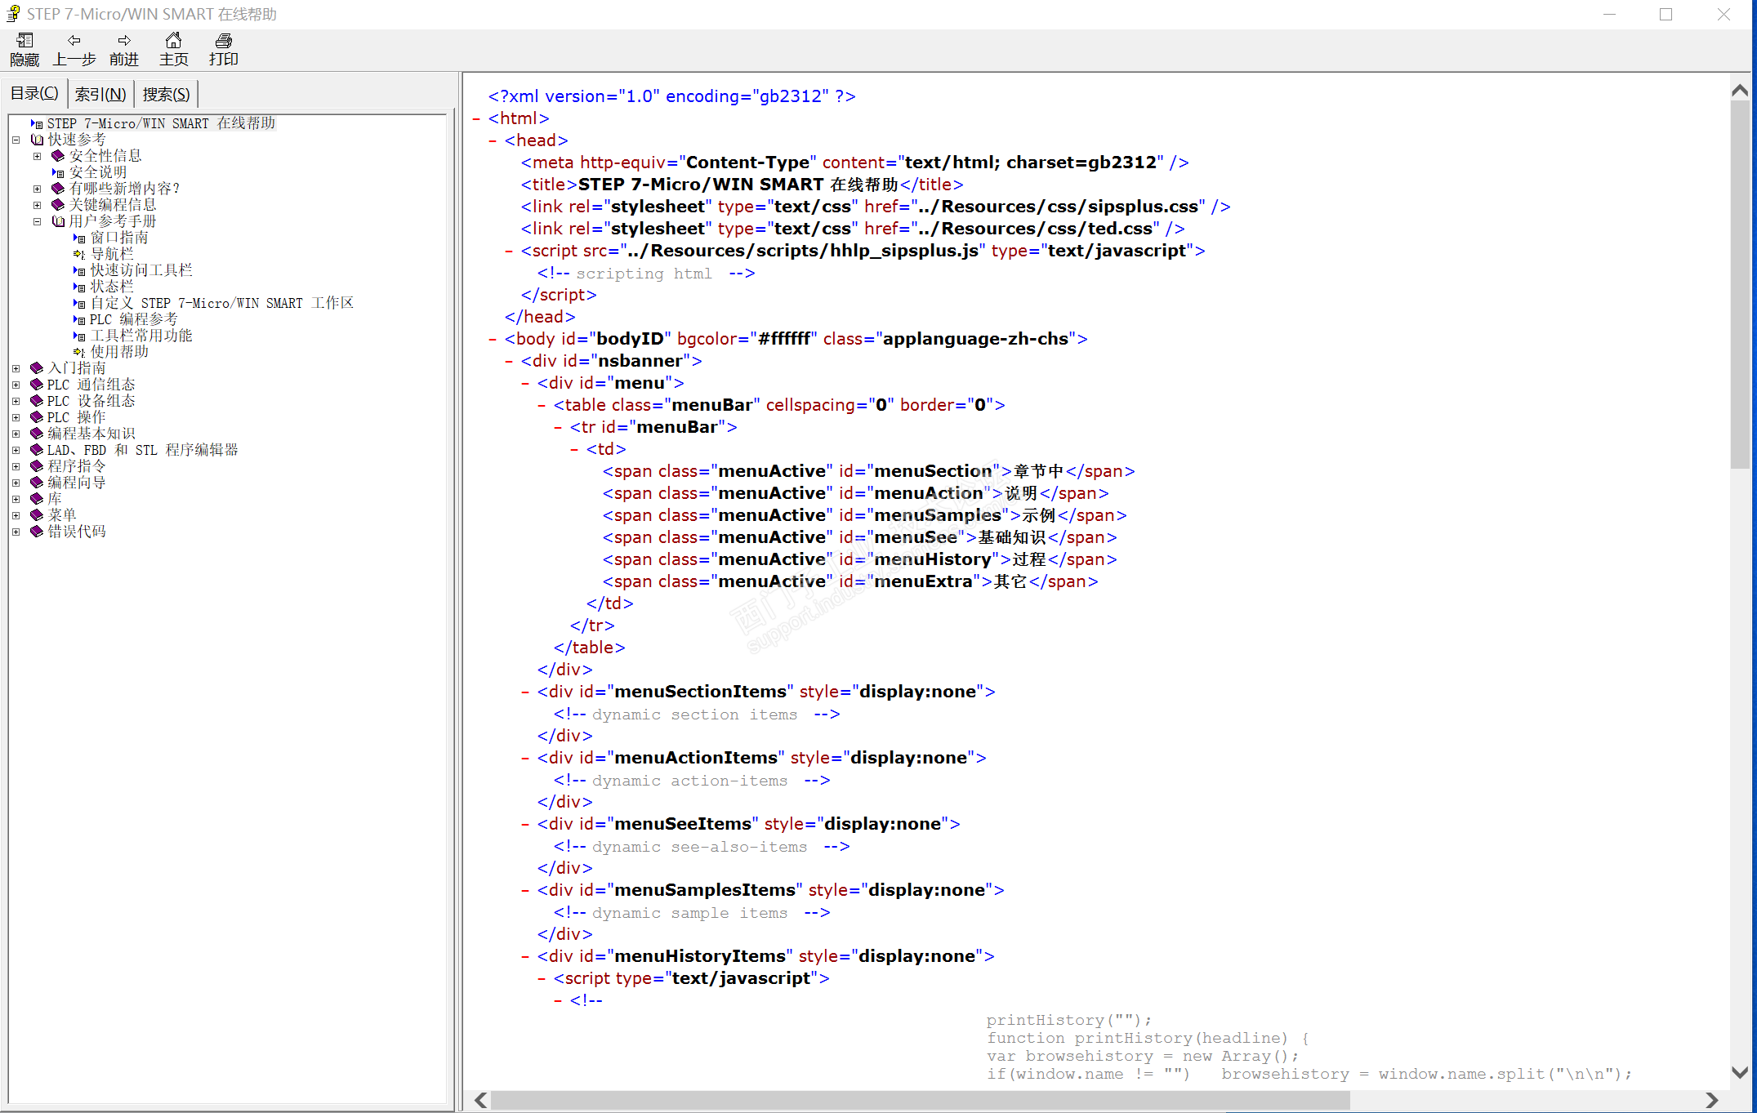This screenshot has height=1113, width=1757.
Task: Expand the 程序指令 tree node
Action: click(16, 466)
